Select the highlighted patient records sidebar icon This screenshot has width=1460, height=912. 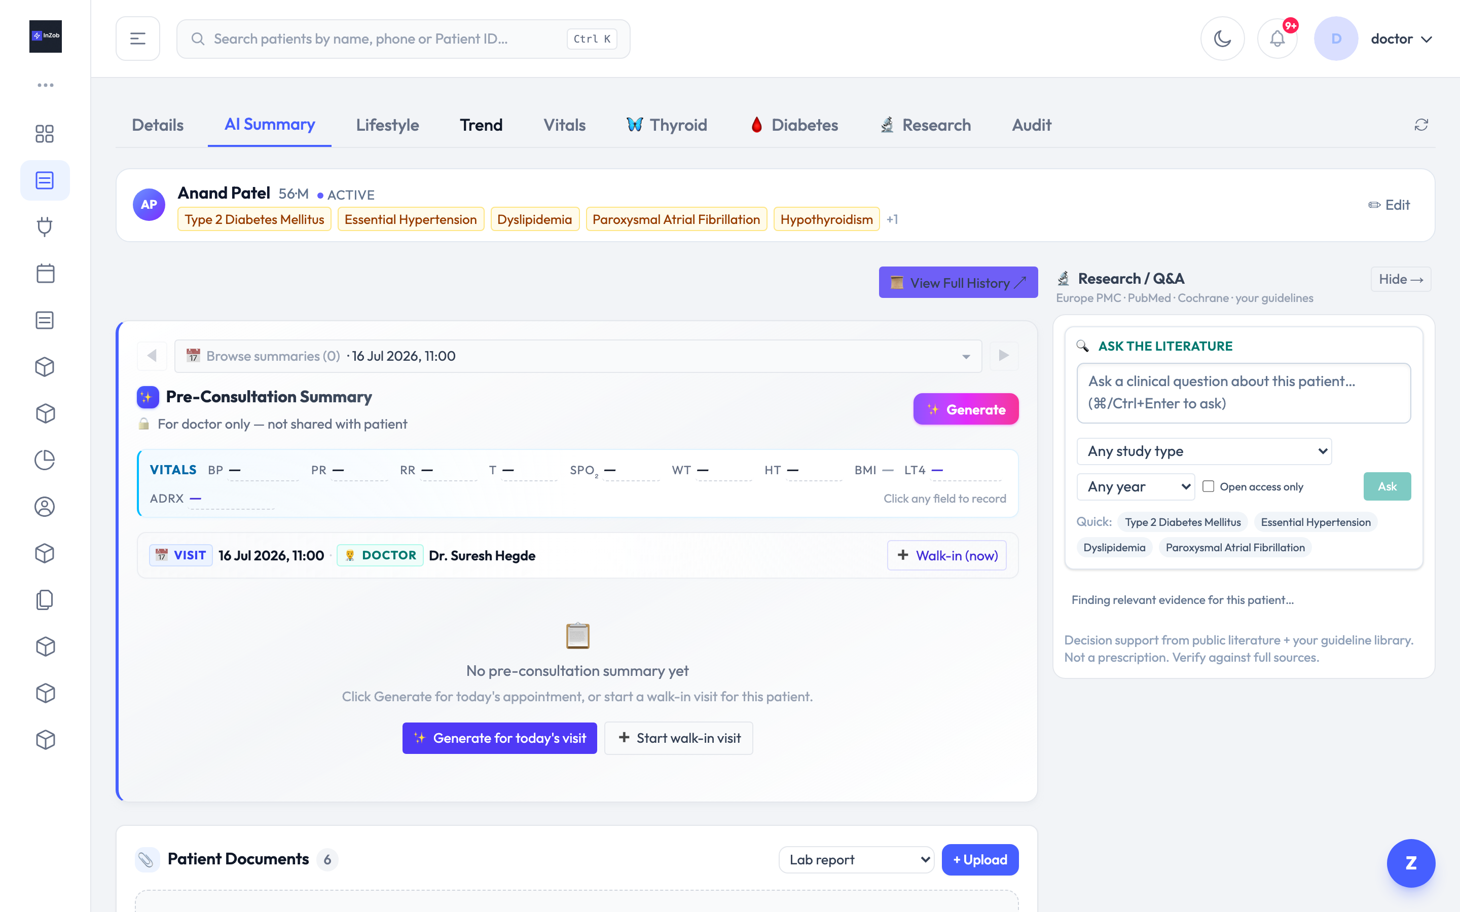(x=45, y=180)
